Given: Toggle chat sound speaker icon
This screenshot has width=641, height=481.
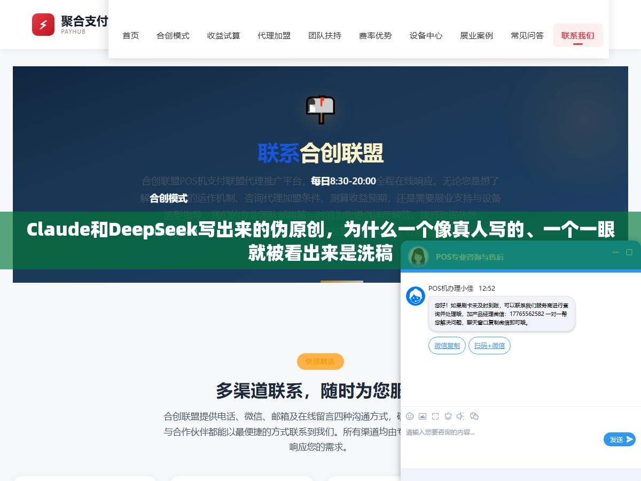Looking at the screenshot, I should click(x=460, y=416).
